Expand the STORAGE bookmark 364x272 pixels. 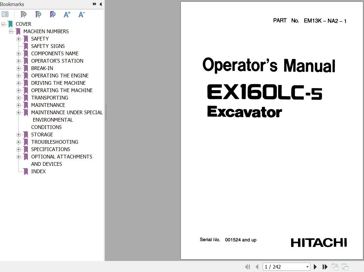pos(18,135)
